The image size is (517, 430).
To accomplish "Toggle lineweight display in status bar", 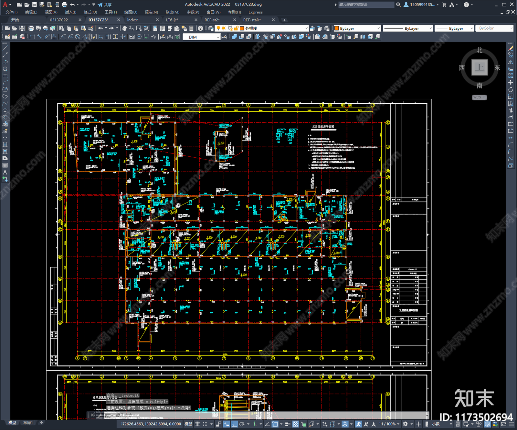I will click(x=288, y=424).
